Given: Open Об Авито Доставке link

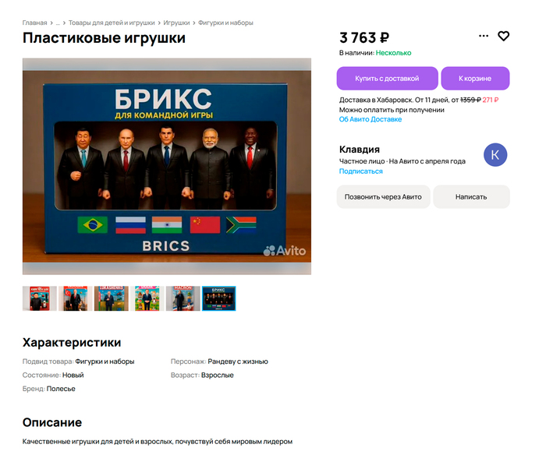Looking at the screenshot, I should pos(370,120).
